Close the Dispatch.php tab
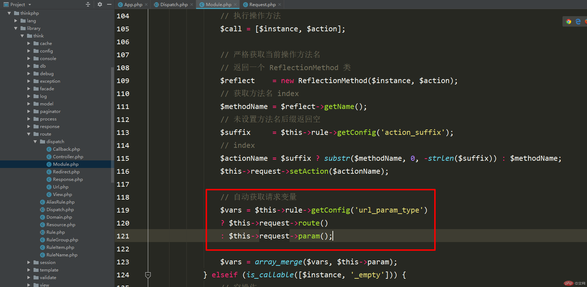 click(191, 5)
